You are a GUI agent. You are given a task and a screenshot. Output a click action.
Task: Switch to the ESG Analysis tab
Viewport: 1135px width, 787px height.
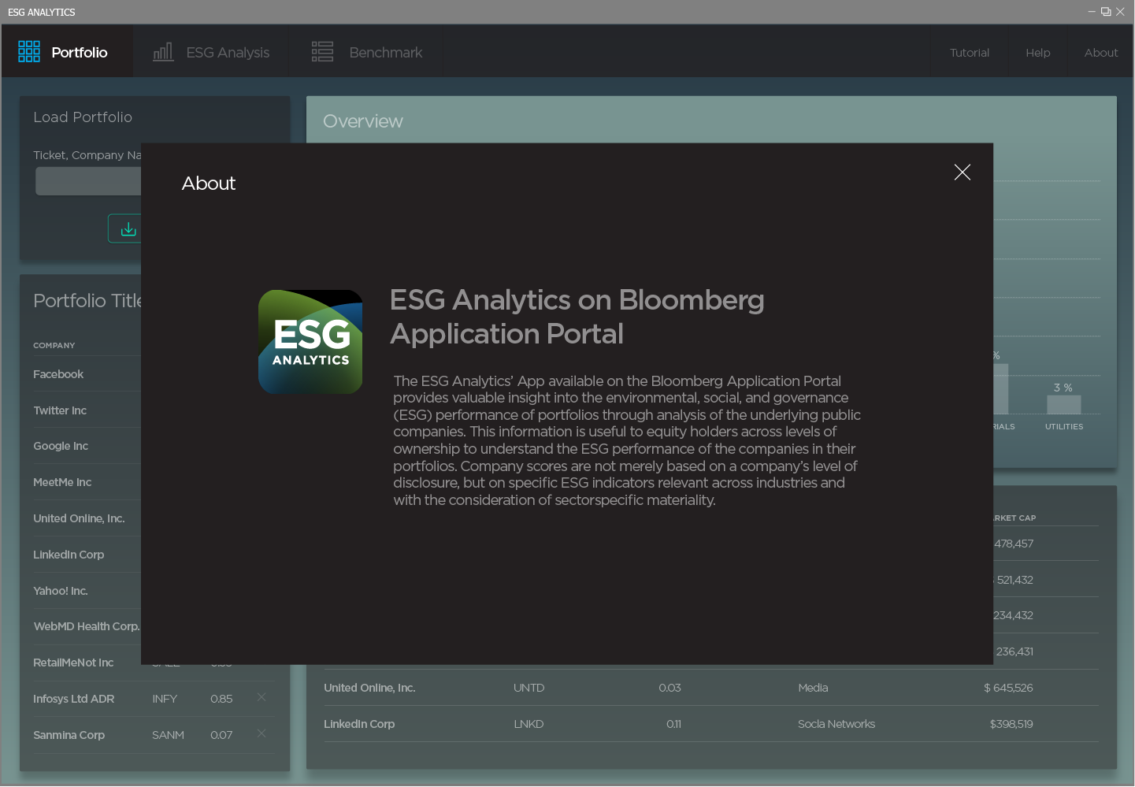point(211,52)
